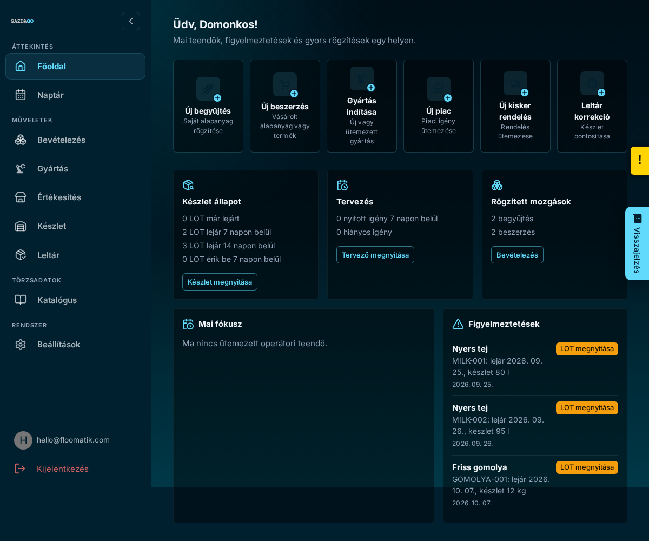649x541 pixels.
Task: Open LOT for MILK-001 Nyers tej
Action: tap(587, 349)
